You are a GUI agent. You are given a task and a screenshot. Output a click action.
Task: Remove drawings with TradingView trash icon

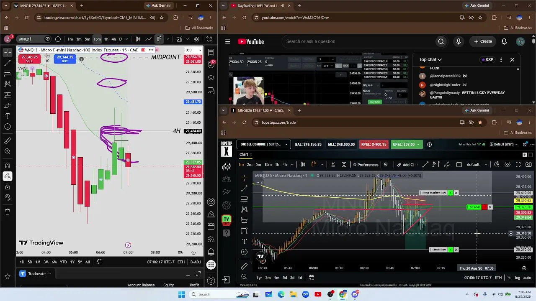click(x=8, y=212)
